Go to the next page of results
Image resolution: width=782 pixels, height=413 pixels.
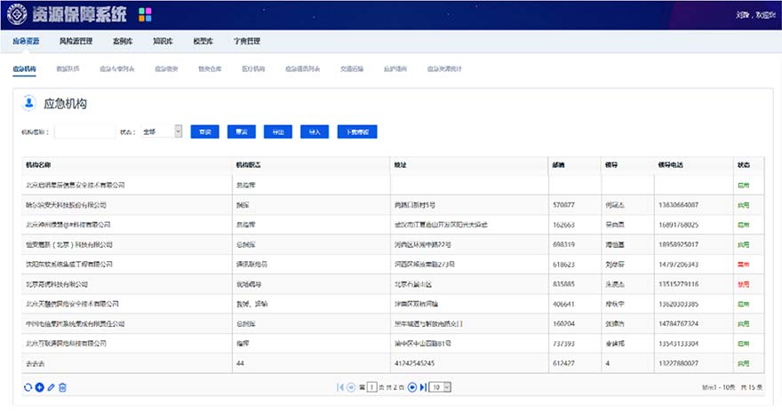click(412, 387)
